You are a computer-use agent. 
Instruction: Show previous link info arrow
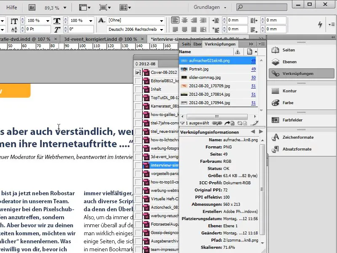pos(253,132)
